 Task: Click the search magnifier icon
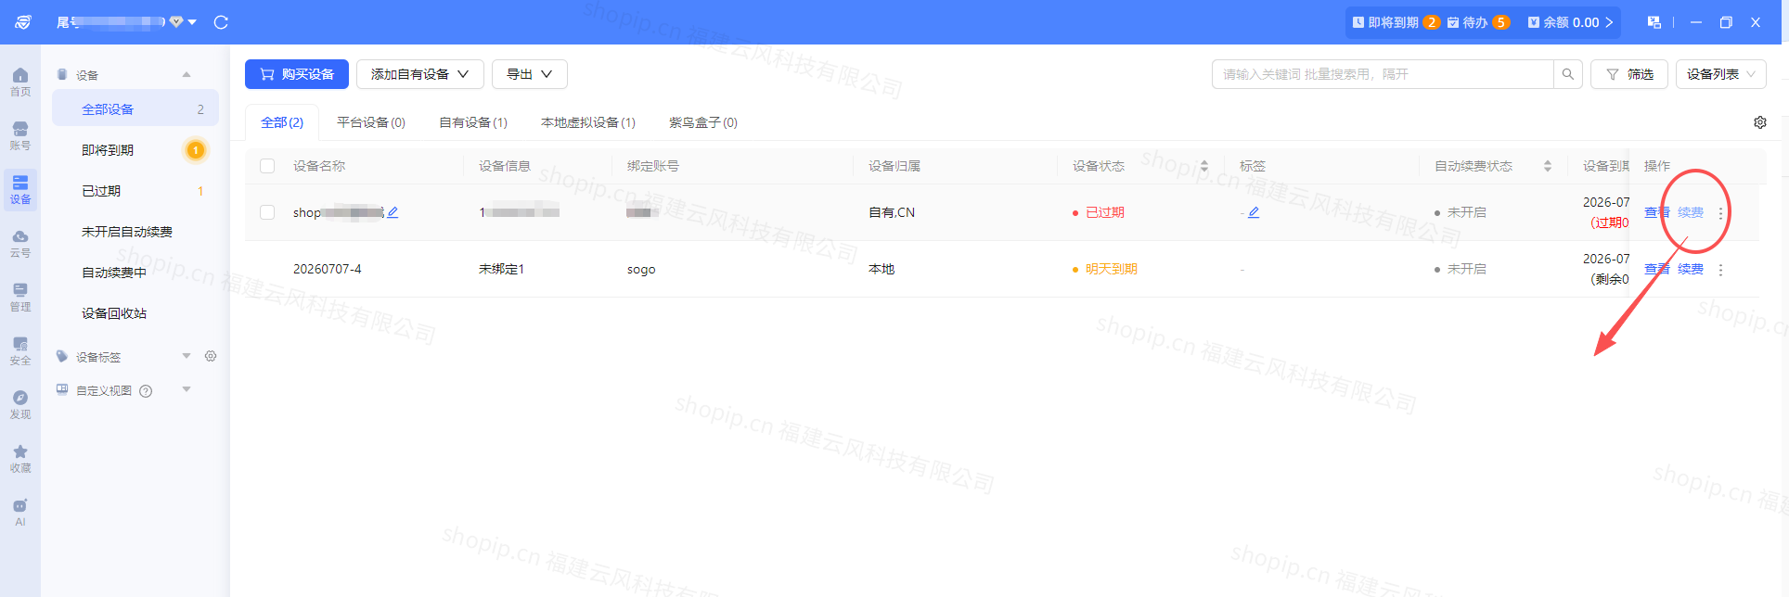(1567, 74)
